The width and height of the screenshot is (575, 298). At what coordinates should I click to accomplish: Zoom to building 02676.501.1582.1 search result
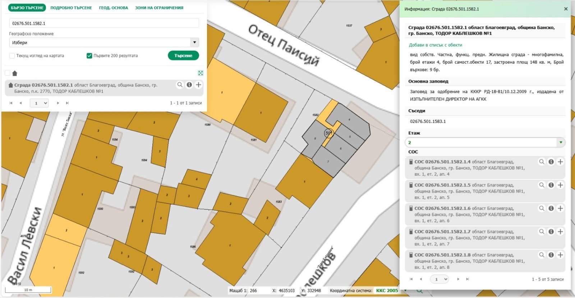click(x=180, y=85)
